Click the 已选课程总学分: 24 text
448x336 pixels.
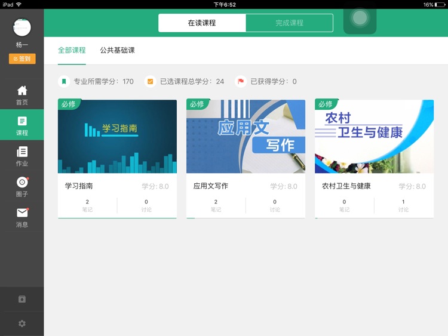click(x=192, y=81)
